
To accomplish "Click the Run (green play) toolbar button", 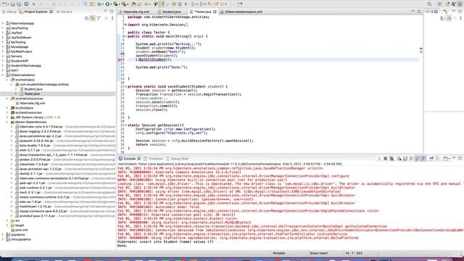I will pyautogui.click(x=108, y=4).
